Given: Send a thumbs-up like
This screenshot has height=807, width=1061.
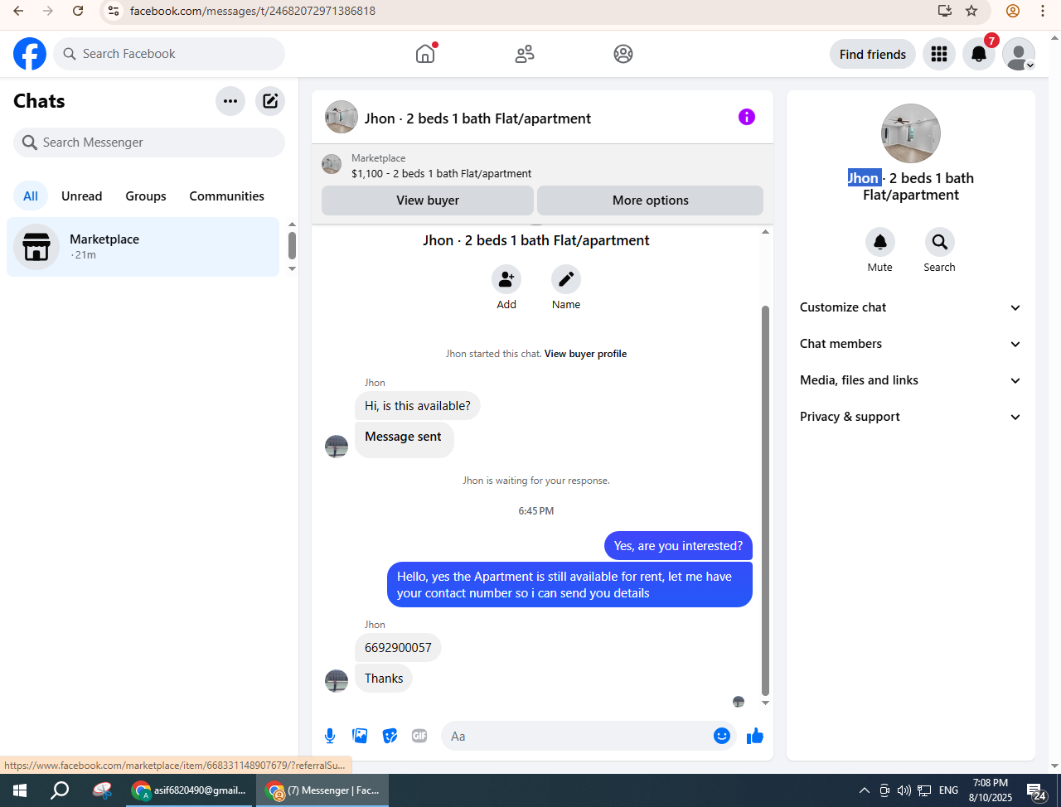Looking at the screenshot, I should [755, 736].
